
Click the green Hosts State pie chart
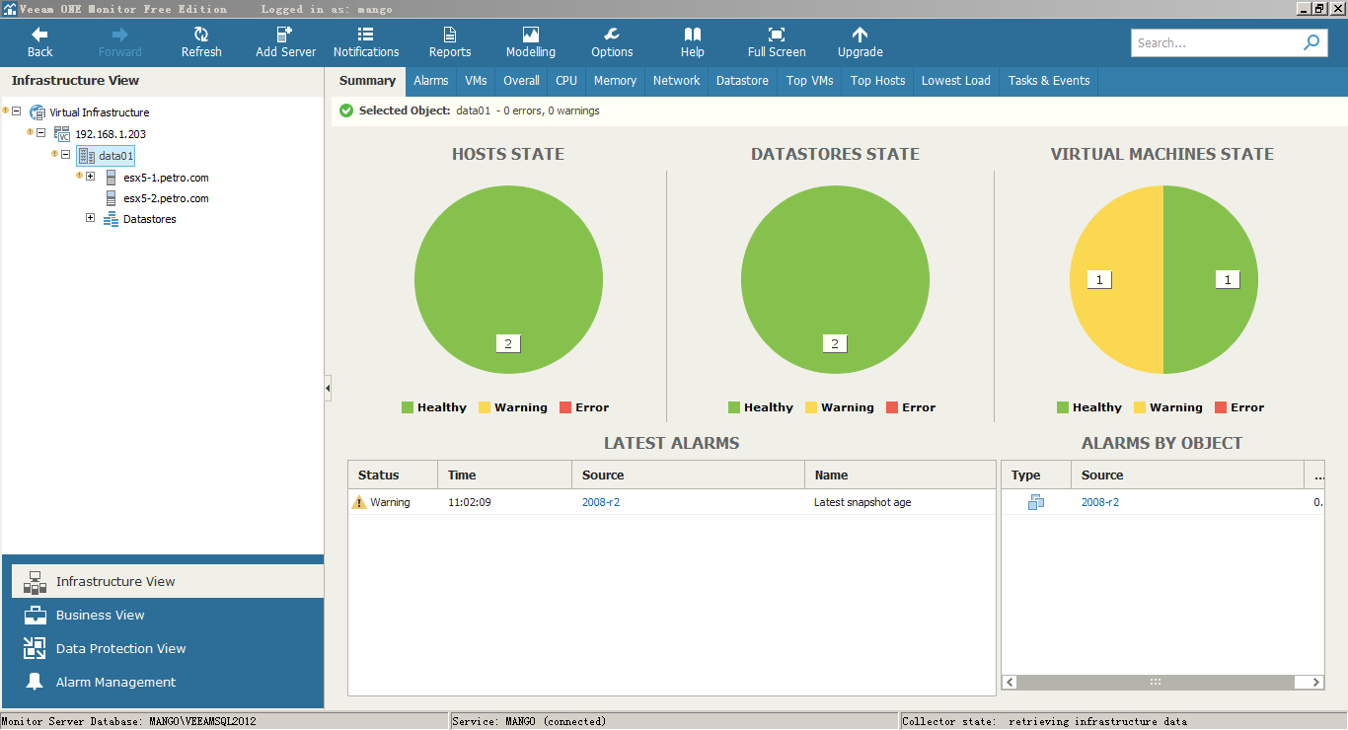[508, 279]
